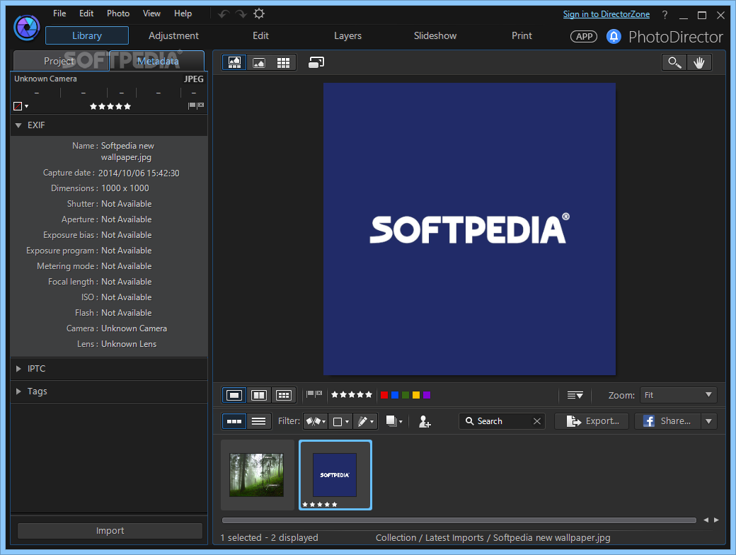736x555 pixels.
Task: Switch to the Metadata tab
Action: 158,61
